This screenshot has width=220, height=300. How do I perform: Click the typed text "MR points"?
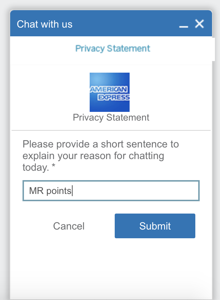[50, 191]
